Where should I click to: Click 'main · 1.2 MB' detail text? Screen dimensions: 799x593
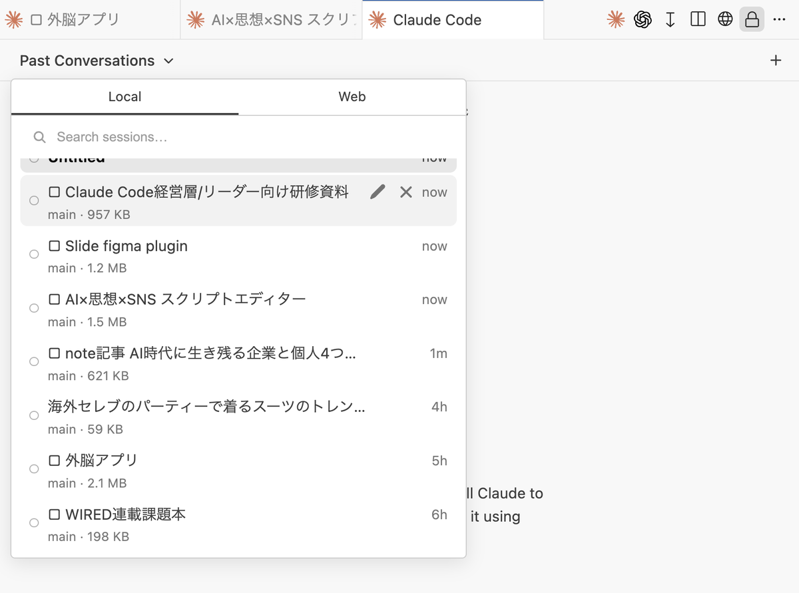click(87, 268)
